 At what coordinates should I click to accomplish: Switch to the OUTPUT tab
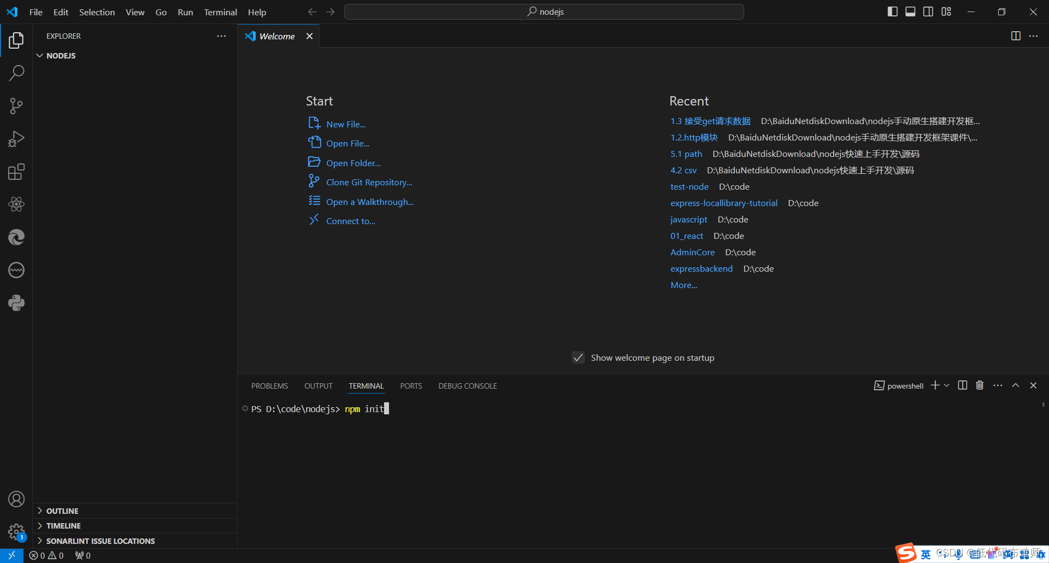coord(319,386)
